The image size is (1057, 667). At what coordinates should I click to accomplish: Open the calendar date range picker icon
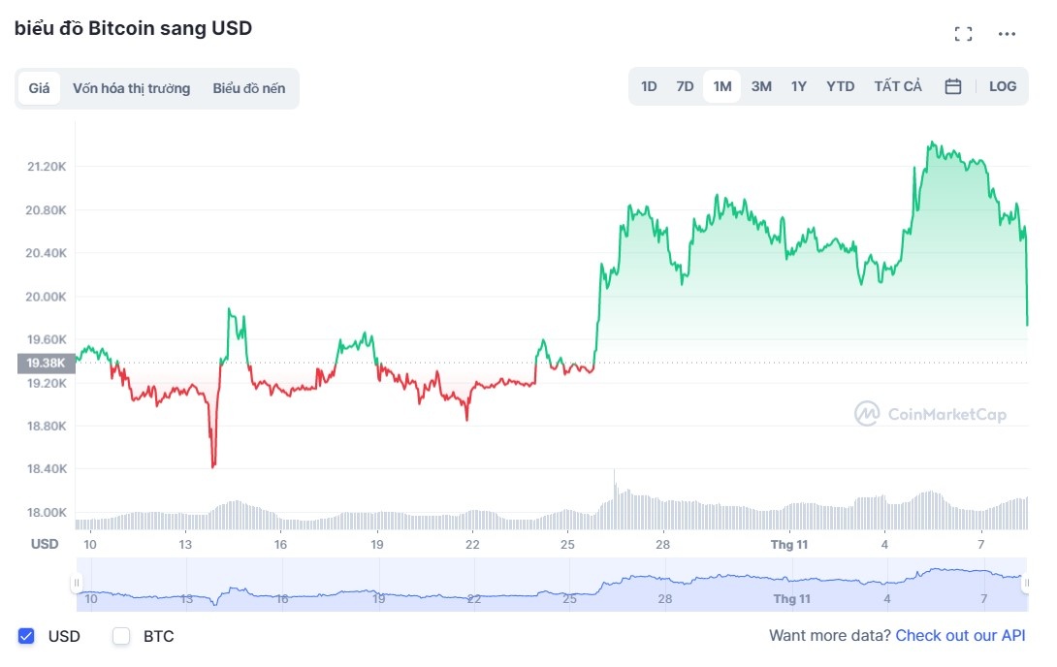point(952,85)
